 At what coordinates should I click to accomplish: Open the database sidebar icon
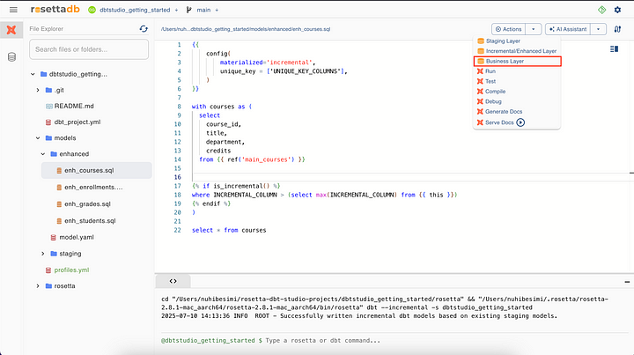pyautogui.click(x=11, y=57)
